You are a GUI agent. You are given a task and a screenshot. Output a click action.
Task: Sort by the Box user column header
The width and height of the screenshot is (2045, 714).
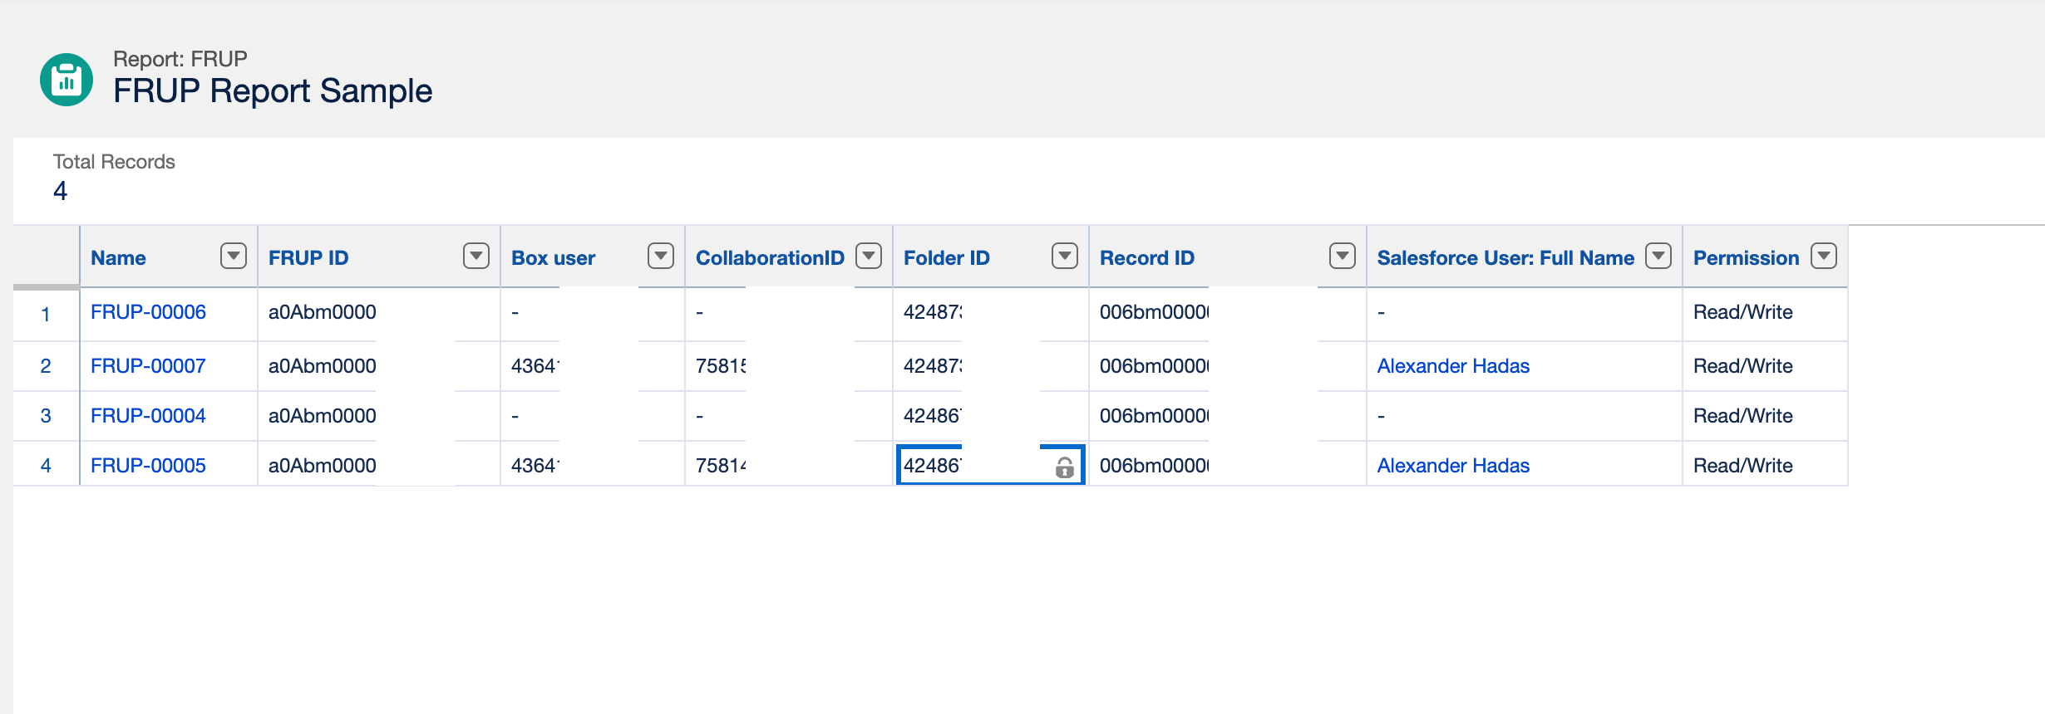(553, 258)
